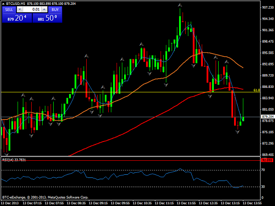
Task: Collapse one-click trading panel triangle icon
Action: tap(3, 4)
